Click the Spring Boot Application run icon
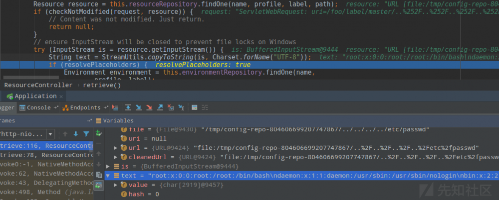Image resolution: width=499 pixels, height=200 pixels. point(10,96)
